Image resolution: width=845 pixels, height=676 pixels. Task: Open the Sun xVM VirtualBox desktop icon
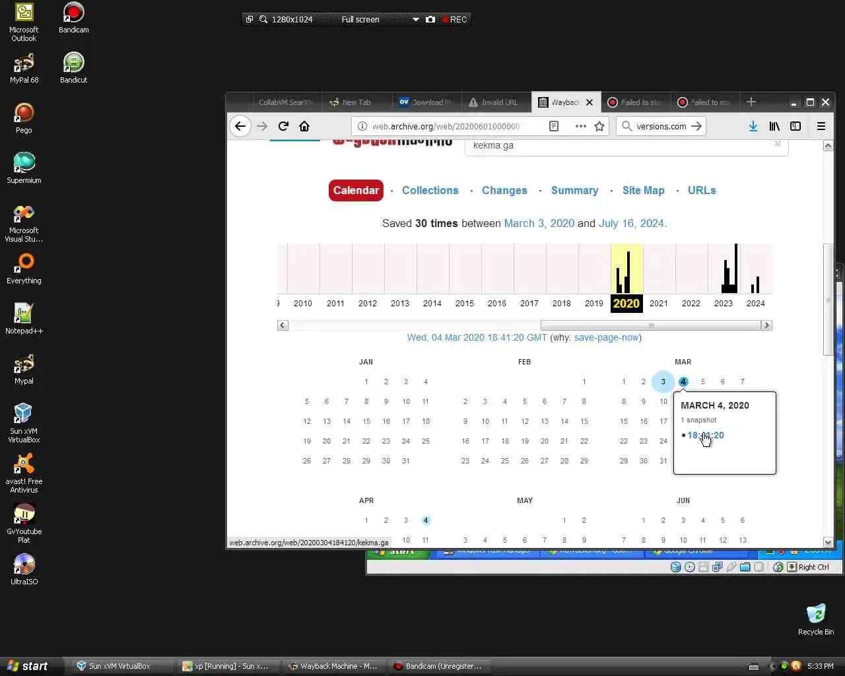tap(24, 422)
